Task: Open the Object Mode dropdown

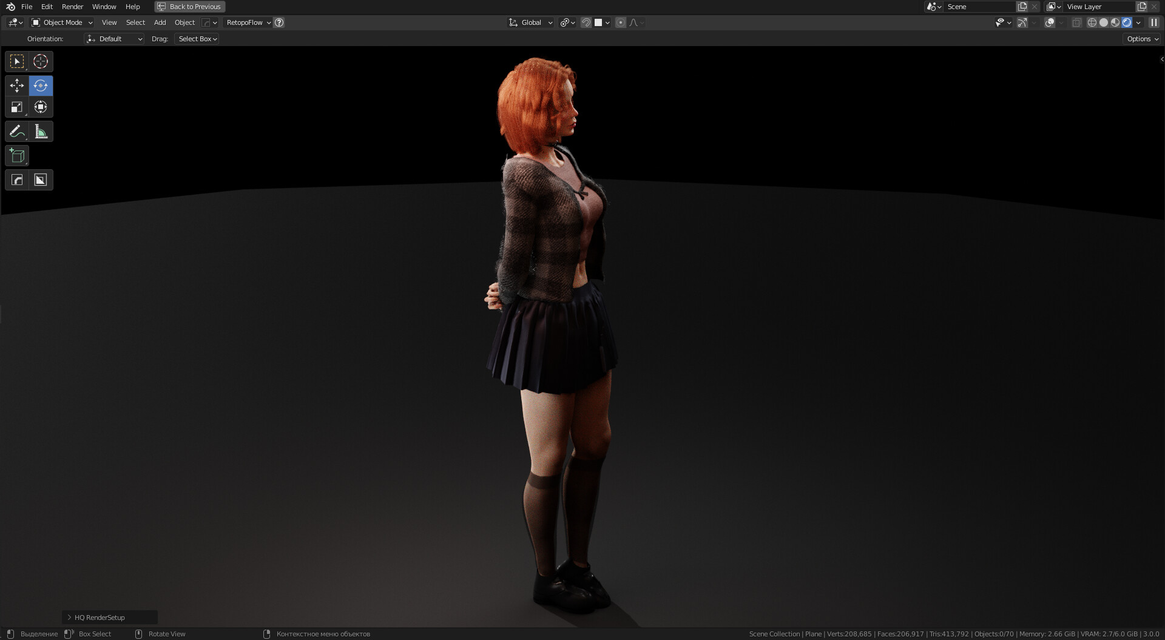Action: [x=61, y=22]
